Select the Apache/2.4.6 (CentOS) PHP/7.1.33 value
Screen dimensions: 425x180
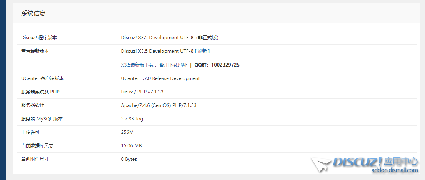pyautogui.click(x=158, y=105)
